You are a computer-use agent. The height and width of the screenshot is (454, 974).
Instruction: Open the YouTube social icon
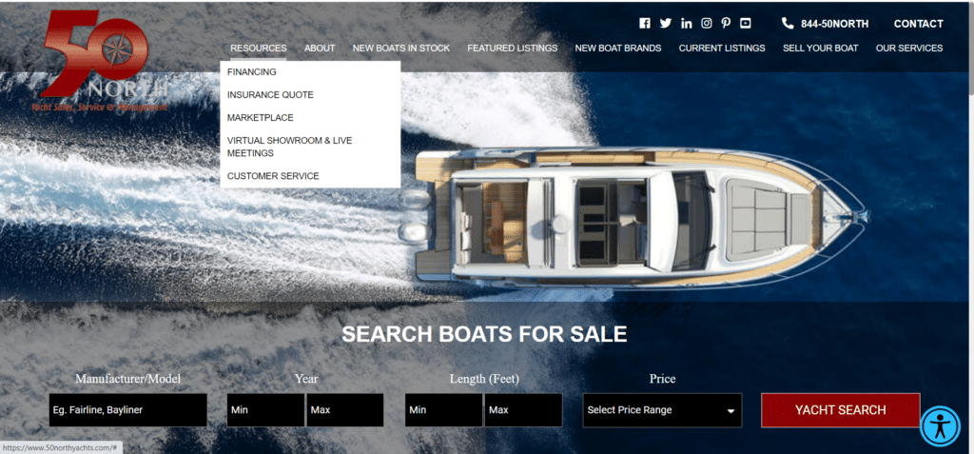[746, 24]
